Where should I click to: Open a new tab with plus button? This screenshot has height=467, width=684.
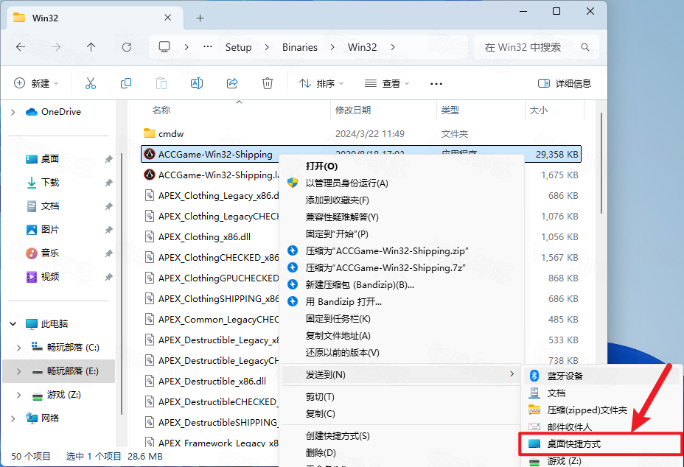[200, 18]
